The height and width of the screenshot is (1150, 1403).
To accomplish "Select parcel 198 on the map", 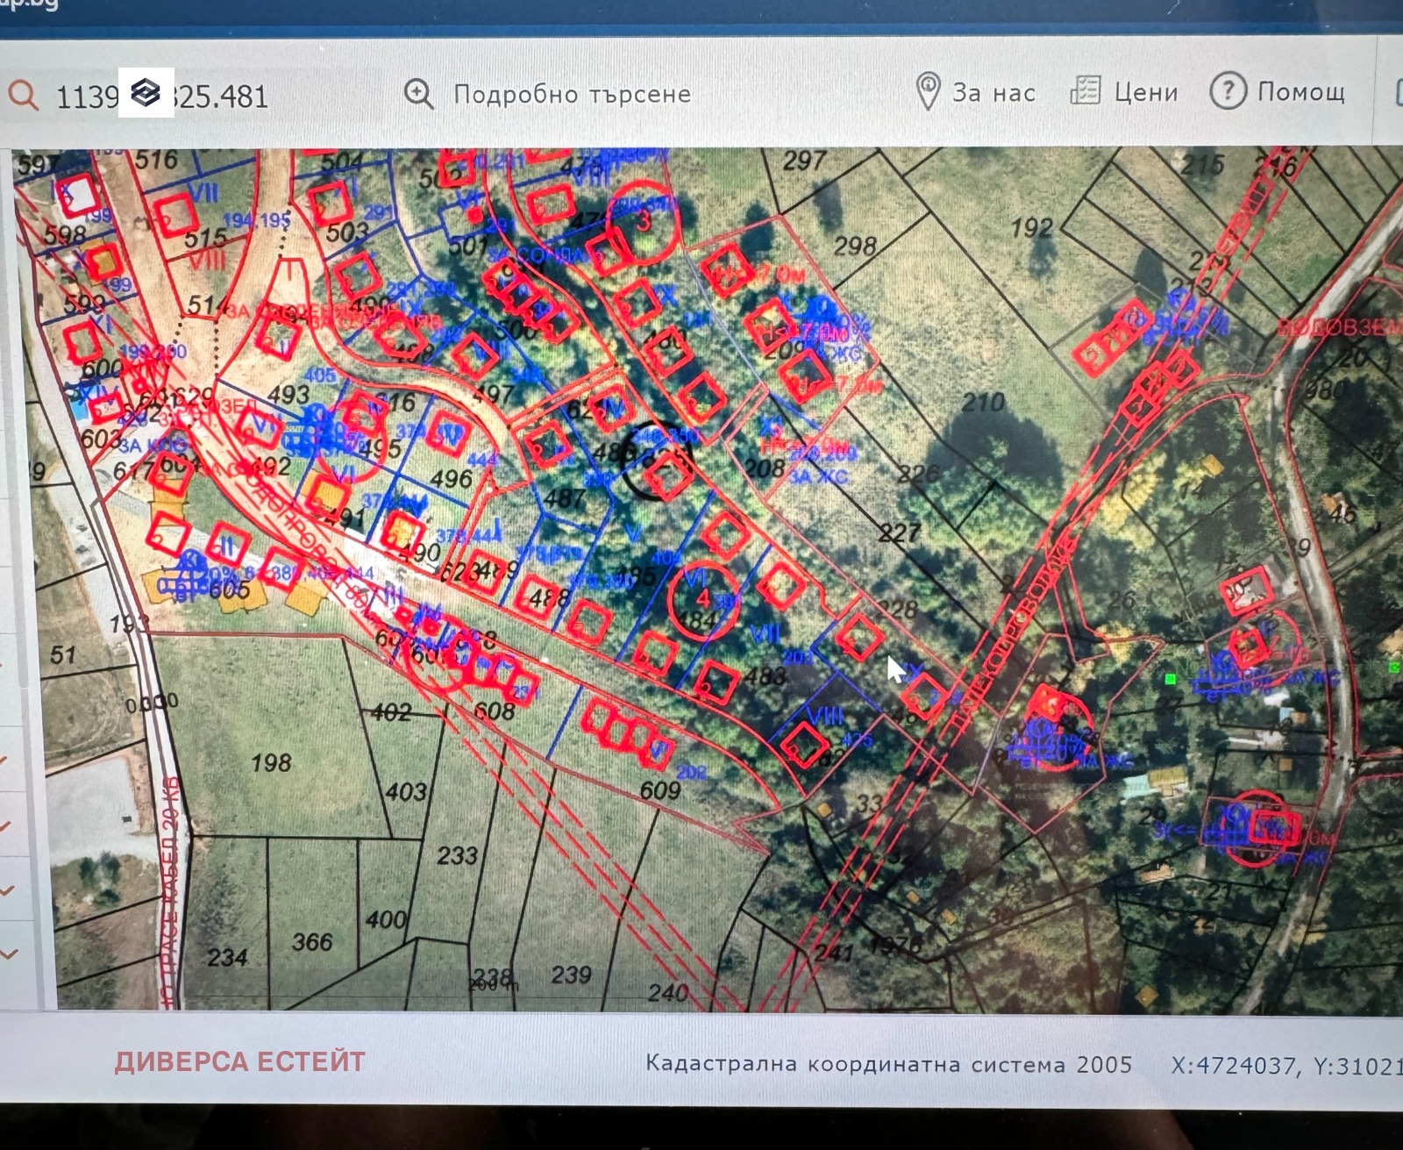I will click(x=271, y=763).
